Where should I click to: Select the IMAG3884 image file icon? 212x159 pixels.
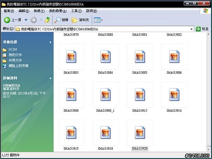(x=106, y=57)
